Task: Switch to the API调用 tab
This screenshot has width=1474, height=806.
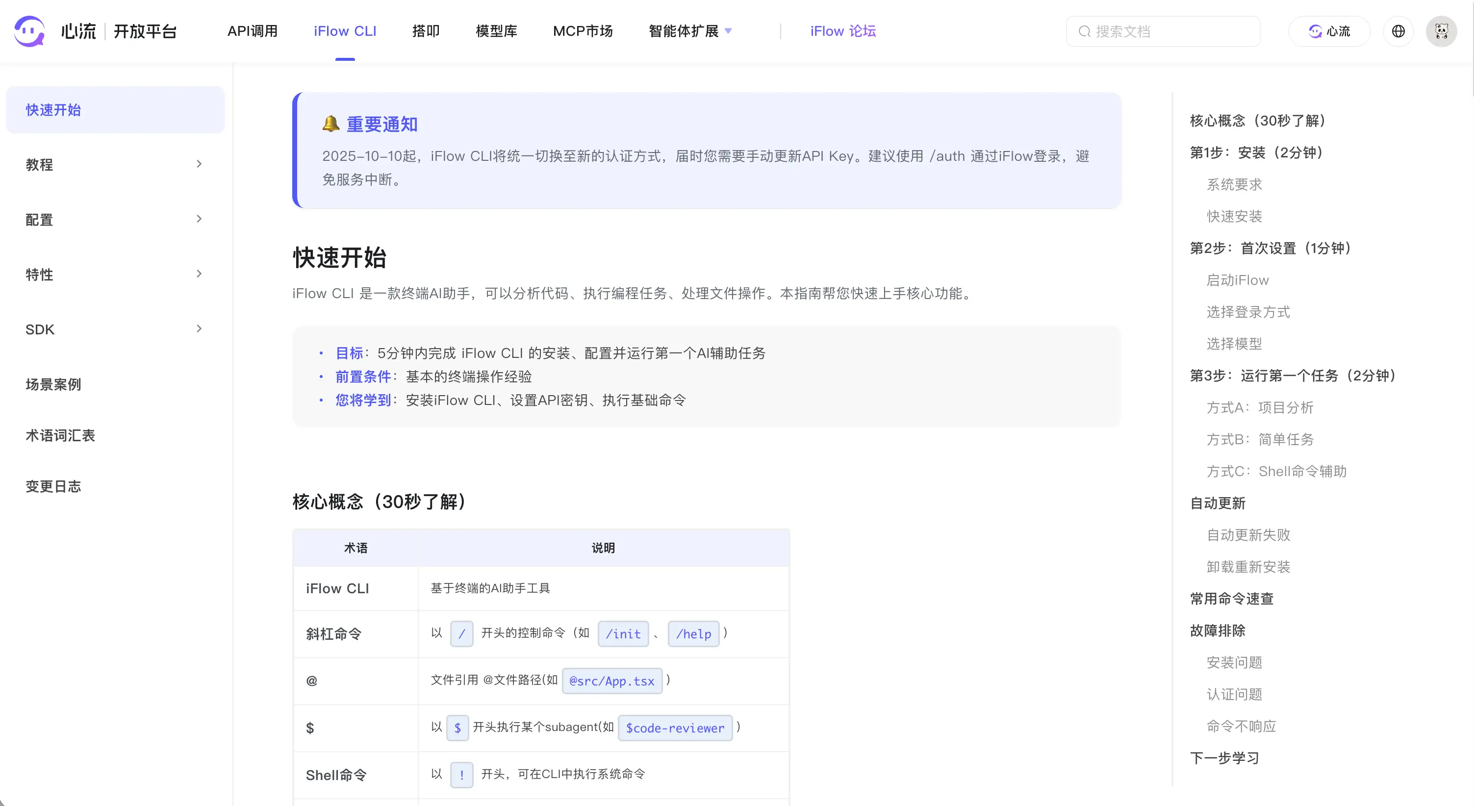Action: tap(253, 31)
